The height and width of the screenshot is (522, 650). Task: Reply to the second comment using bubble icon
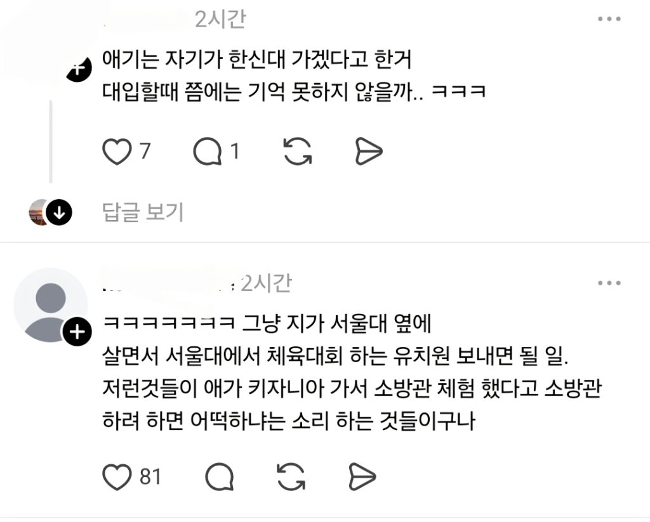click(x=220, y=477)
